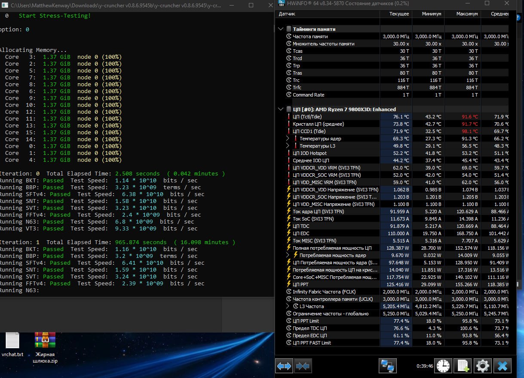
Task: Click the Текущее column header
Action: point(399,14)
